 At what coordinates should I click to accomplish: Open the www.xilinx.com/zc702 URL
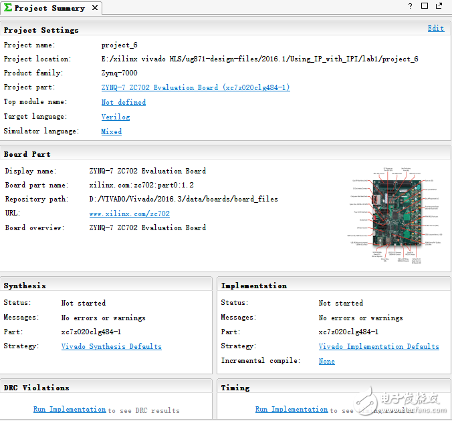point(130,214)
